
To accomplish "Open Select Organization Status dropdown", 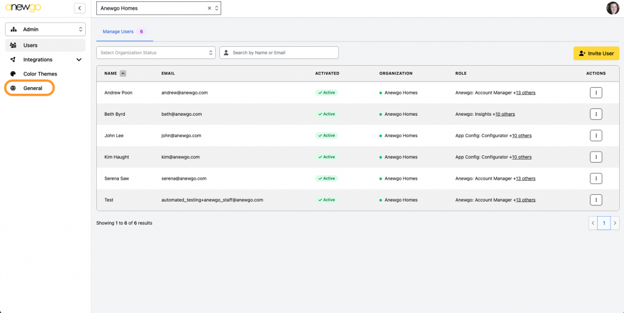I will click(x=156, y=52).
